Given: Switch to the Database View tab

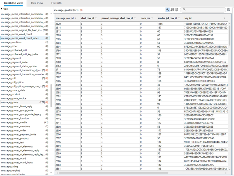Looking at the screenshot, I should 13,3.
